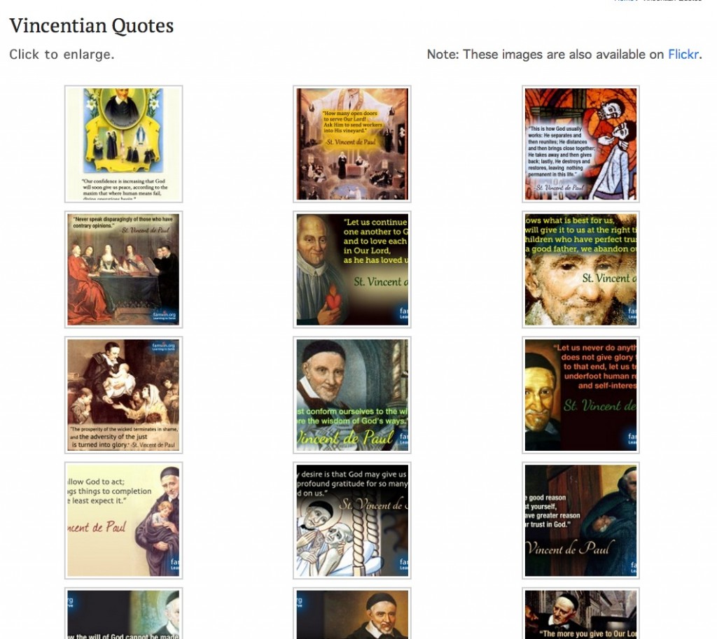
Task: Open "The more you give to Our Lord" thumbnail
Action: [x=580, y=613]
